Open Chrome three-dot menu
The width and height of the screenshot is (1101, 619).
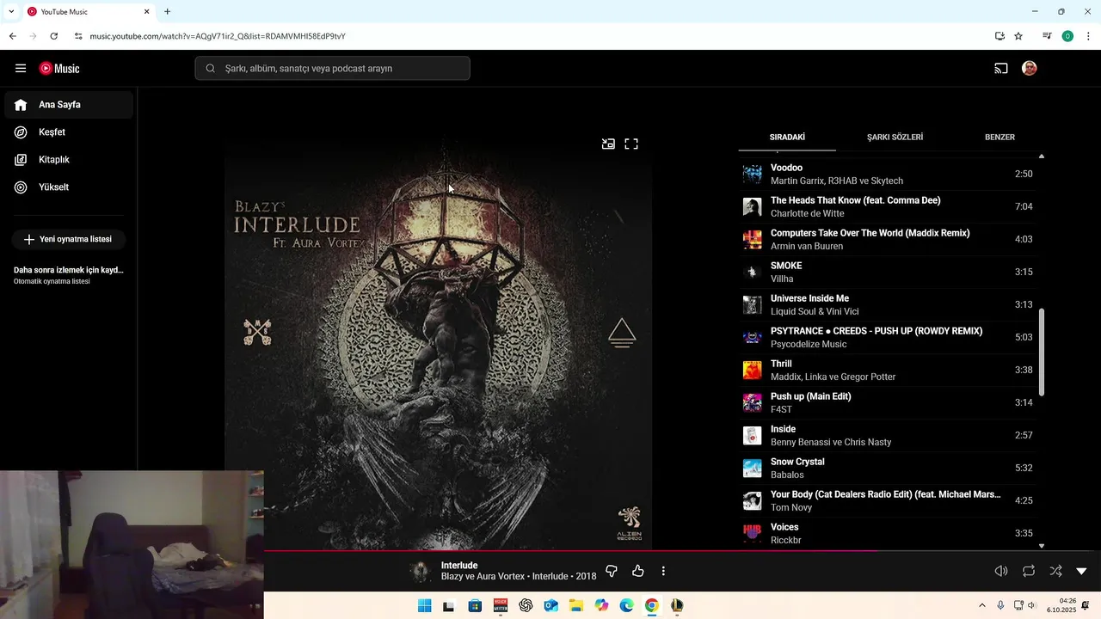click(x=1089, y=36)
